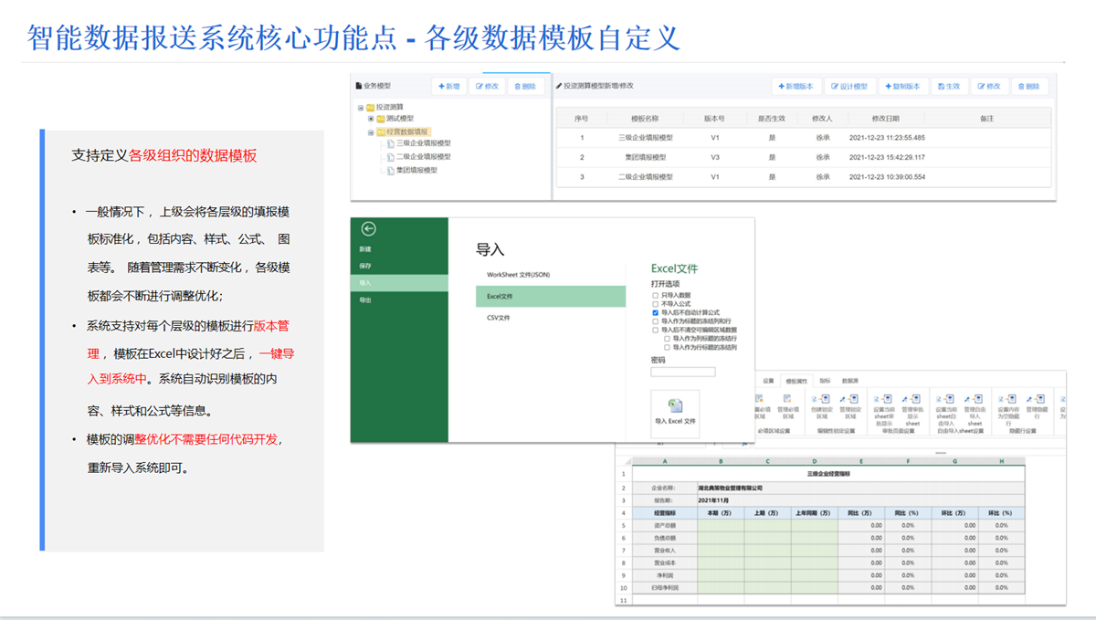
Task: Select table row 集团填报模型 V3
Action: point(804,157)
